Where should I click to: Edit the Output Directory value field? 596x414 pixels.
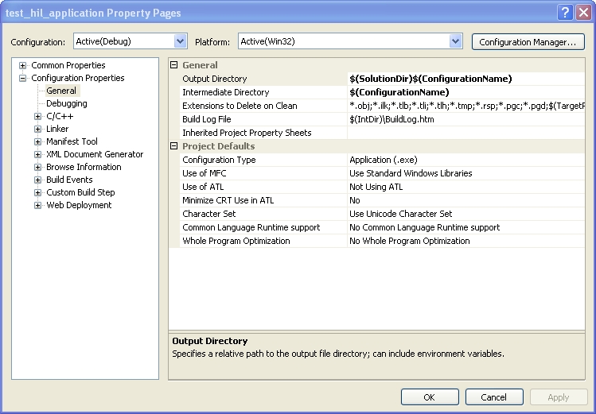(x=466, y=79)
